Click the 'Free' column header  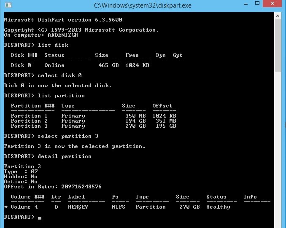pos(132,55)
